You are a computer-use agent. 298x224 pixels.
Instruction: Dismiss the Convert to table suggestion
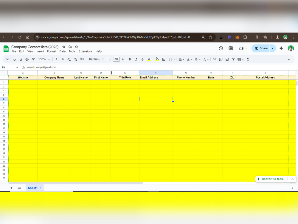point(293,179)
